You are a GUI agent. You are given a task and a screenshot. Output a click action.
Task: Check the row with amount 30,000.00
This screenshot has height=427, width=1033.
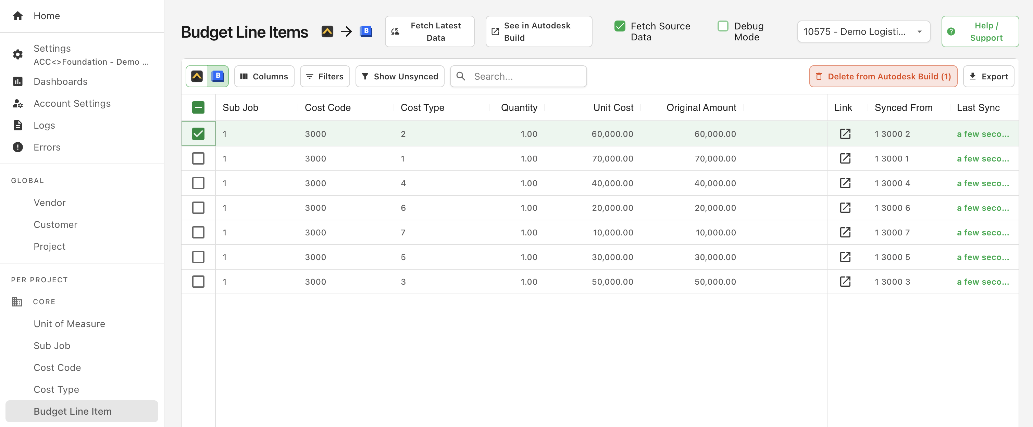coord(198,257)
